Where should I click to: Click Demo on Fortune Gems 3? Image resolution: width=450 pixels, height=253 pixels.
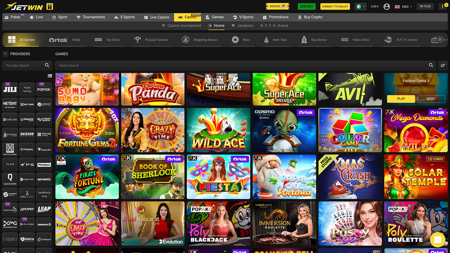[431, 98]
